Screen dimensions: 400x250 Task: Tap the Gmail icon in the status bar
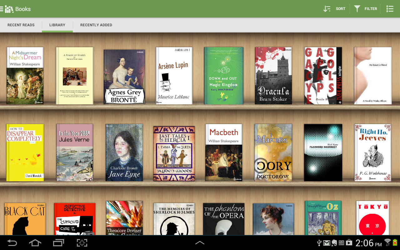pos(327,243)
